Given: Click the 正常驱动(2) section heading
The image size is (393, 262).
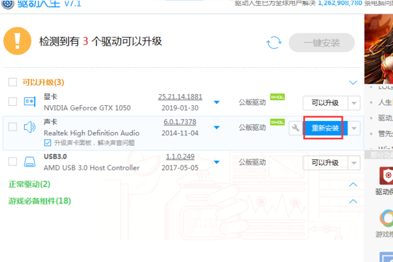Looking at the screenshot, I should point(29,184).
